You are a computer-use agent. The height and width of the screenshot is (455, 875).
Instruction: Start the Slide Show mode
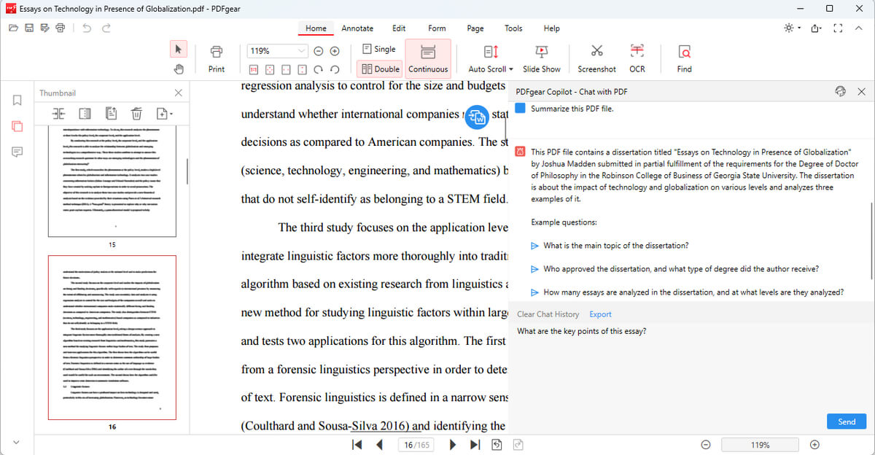542,57
